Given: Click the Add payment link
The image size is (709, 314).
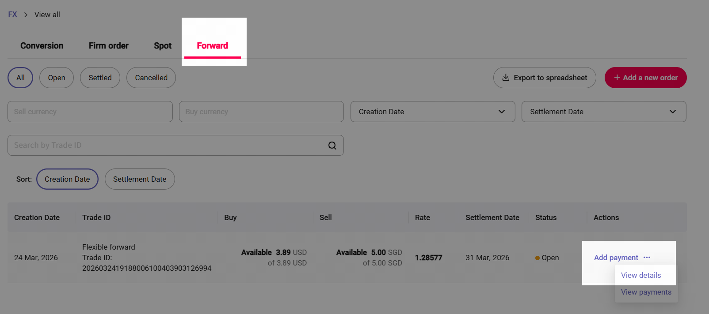Looking at the screenshot, I should coord(616,258).
